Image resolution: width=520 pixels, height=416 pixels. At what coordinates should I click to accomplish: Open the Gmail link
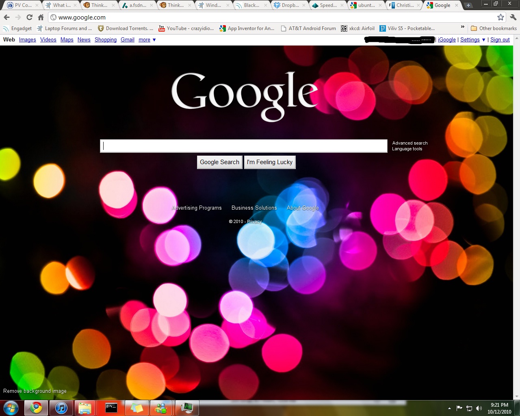[128, 40]
